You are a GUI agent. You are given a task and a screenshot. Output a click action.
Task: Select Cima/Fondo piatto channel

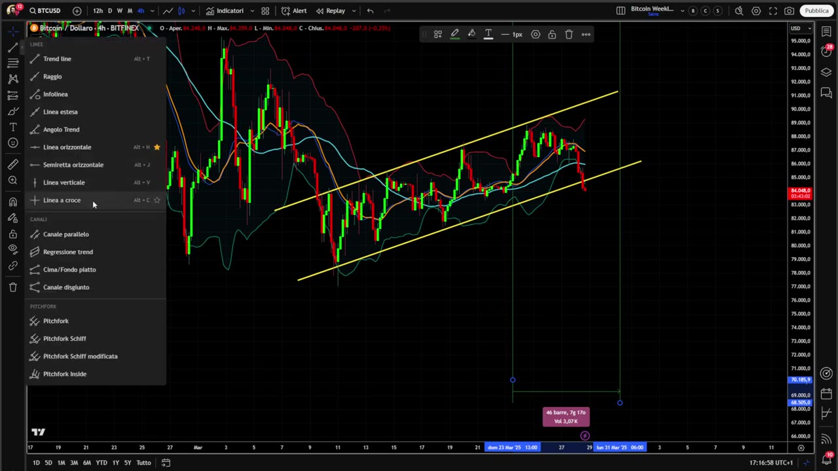pos(96,270)
